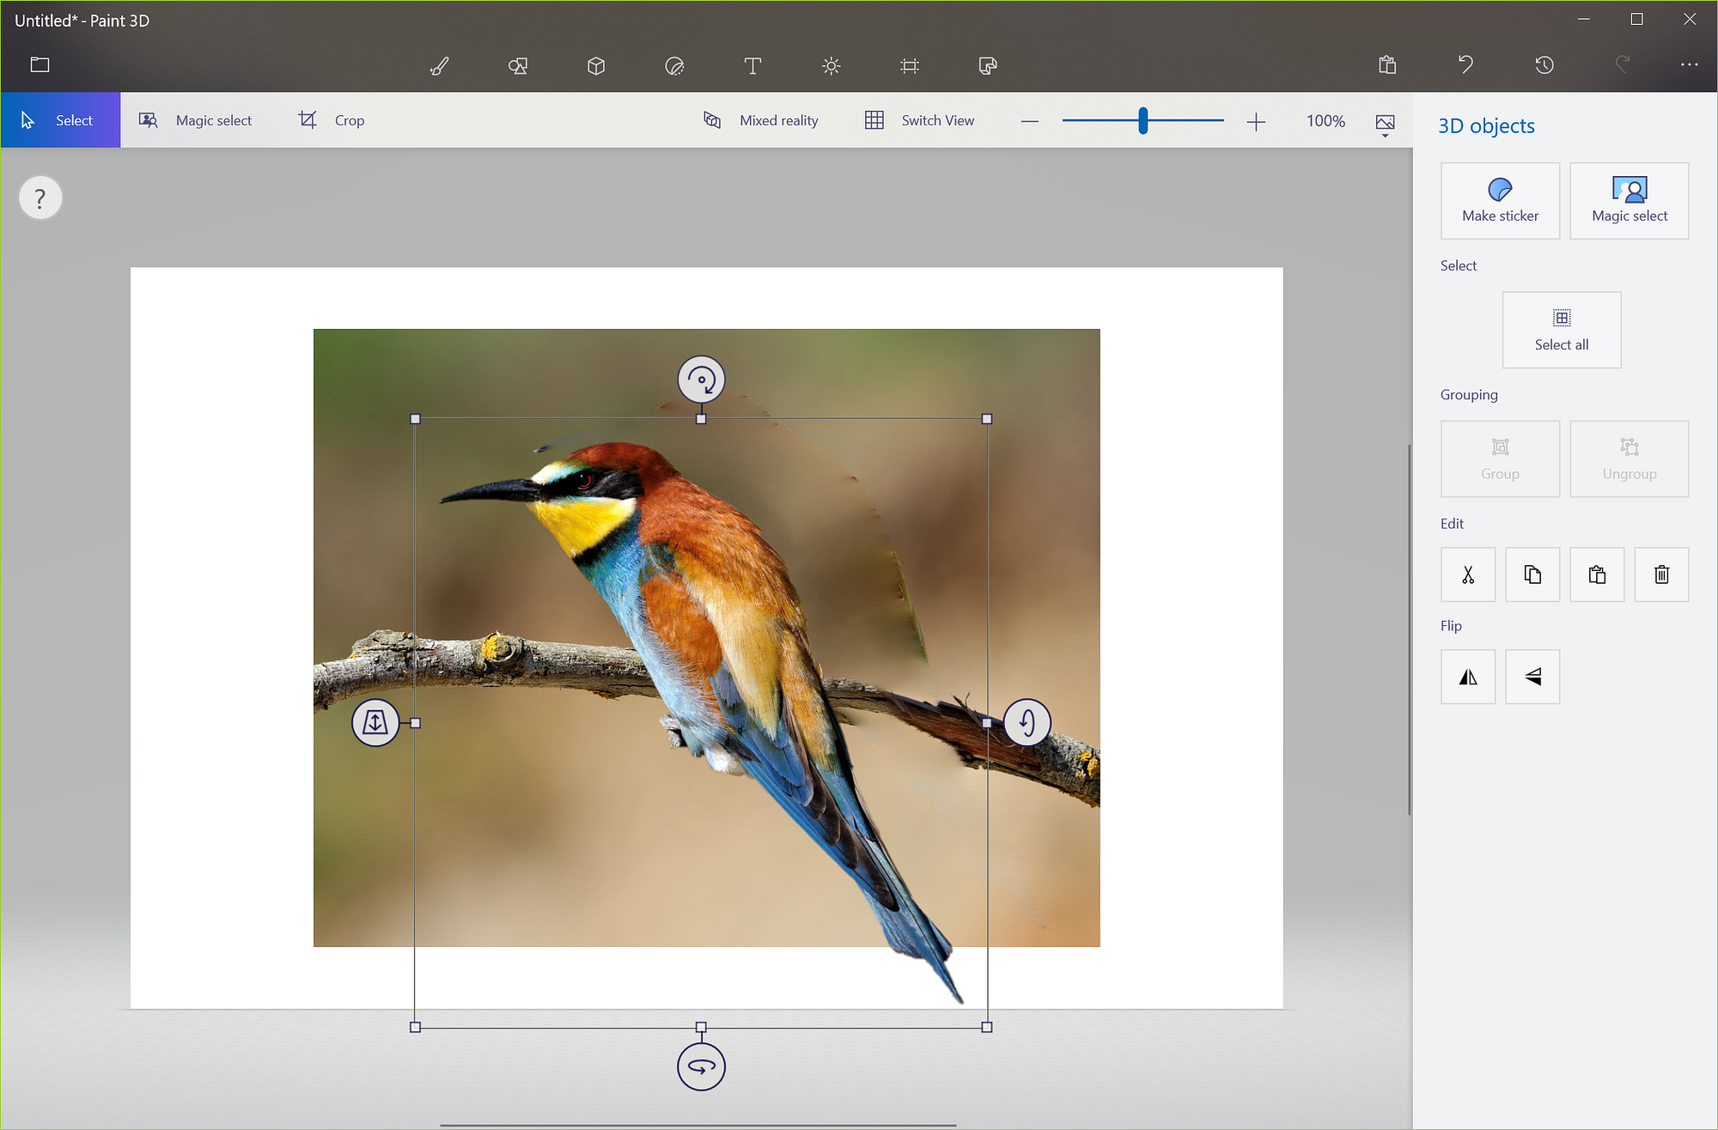
Task: Open the History panel
Action: pyautogui.click(x=1544, y=65)
